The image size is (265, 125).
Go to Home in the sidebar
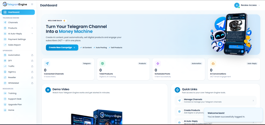18,110
